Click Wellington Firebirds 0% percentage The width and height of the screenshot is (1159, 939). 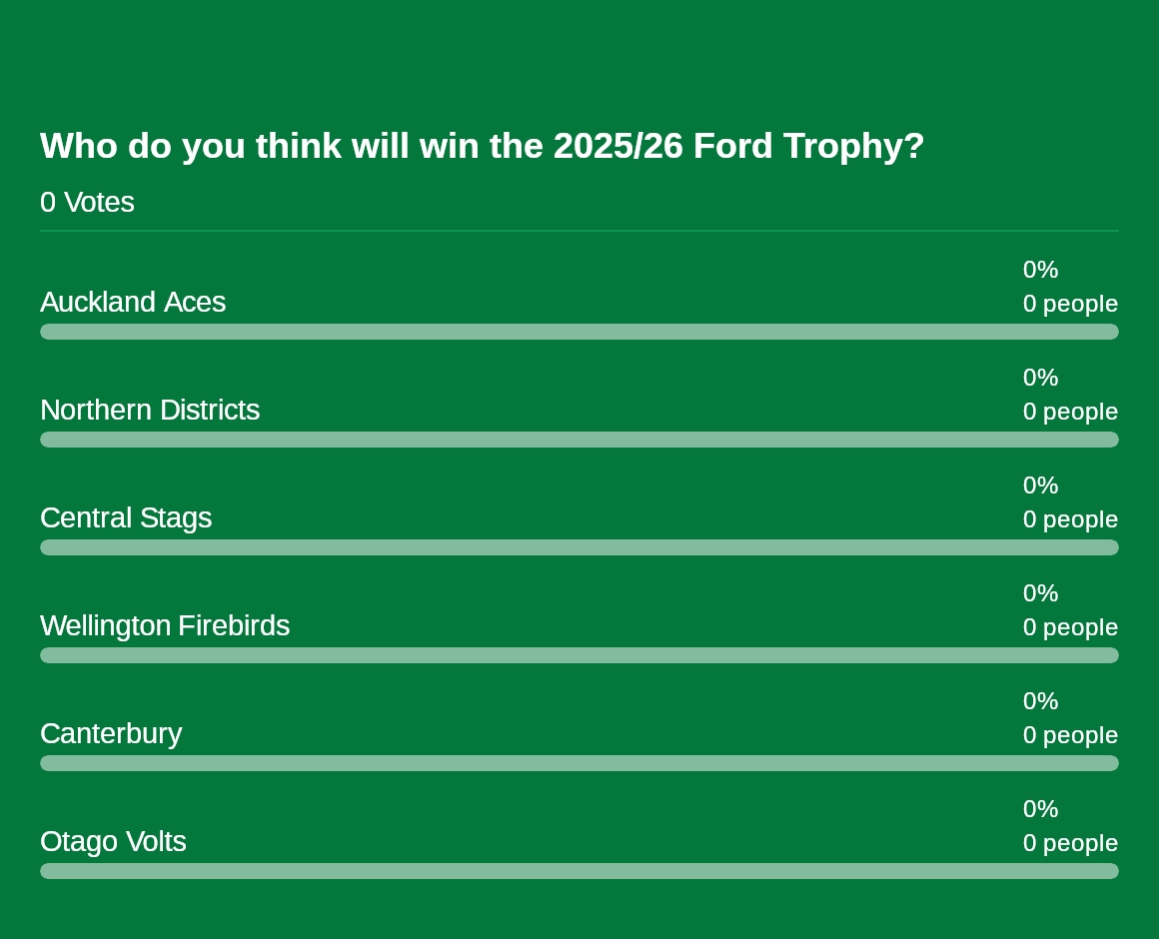pos(1041,592)
